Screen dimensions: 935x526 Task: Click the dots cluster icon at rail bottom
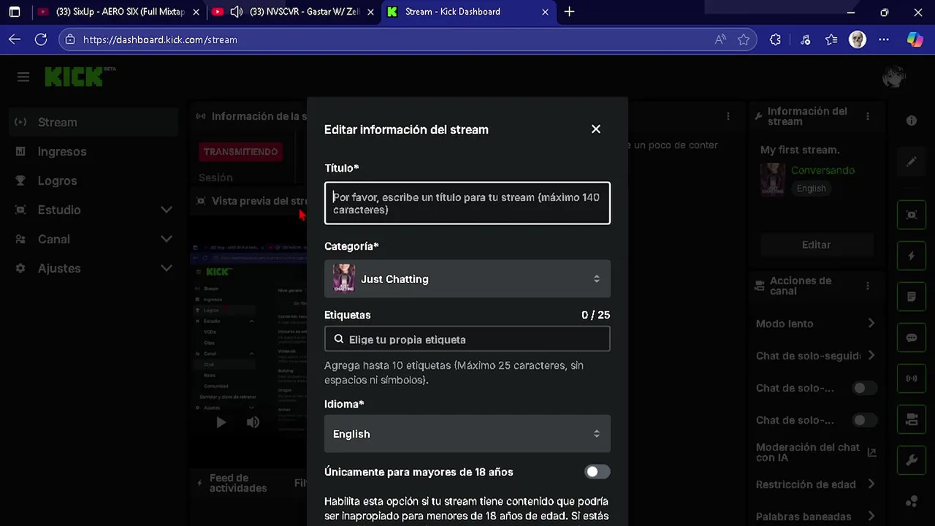pyautogui.click(x=912, y=501)
